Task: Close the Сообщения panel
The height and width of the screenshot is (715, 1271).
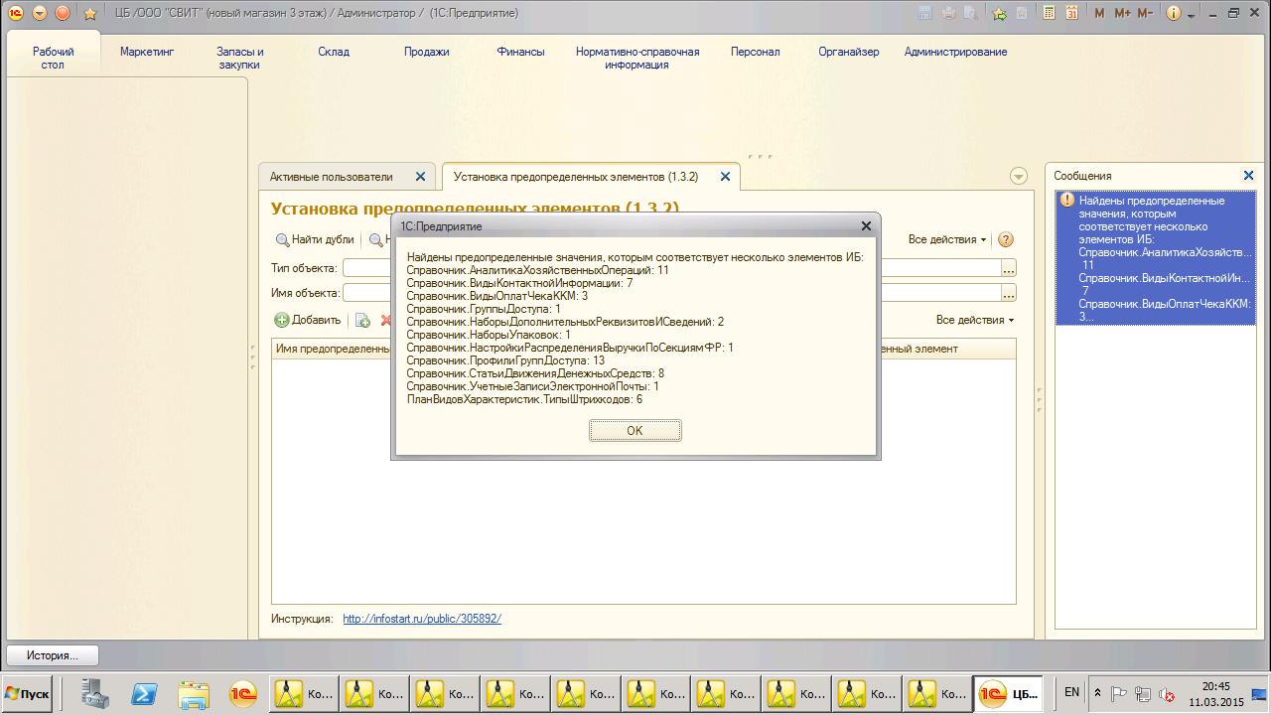Action: pos(1248,176)
